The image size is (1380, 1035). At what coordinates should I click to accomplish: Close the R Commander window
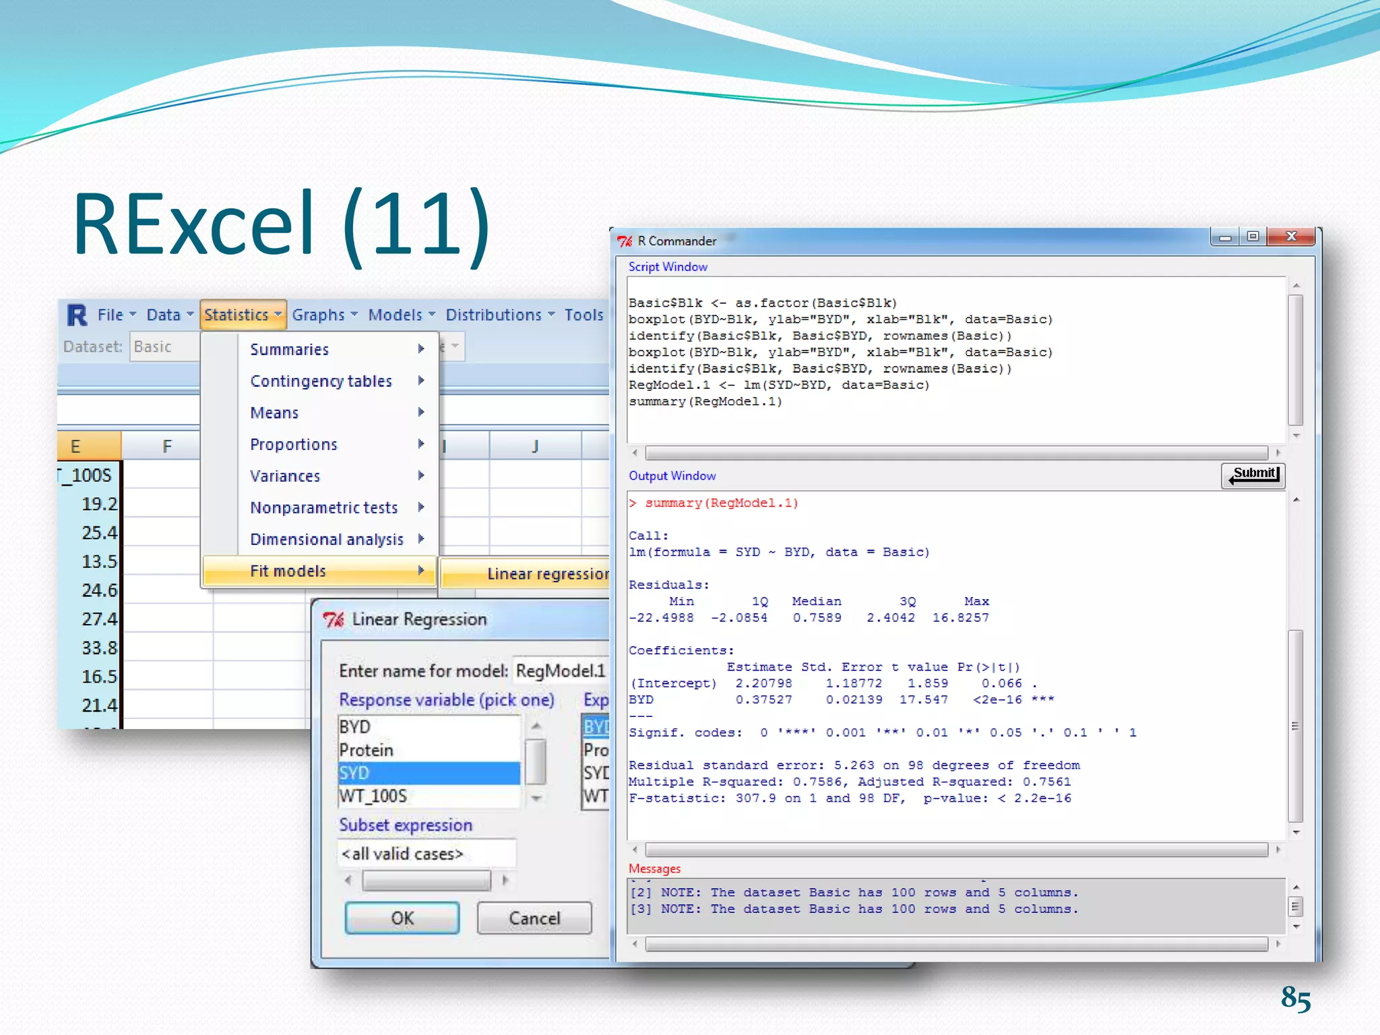[x=1291, y=237]
